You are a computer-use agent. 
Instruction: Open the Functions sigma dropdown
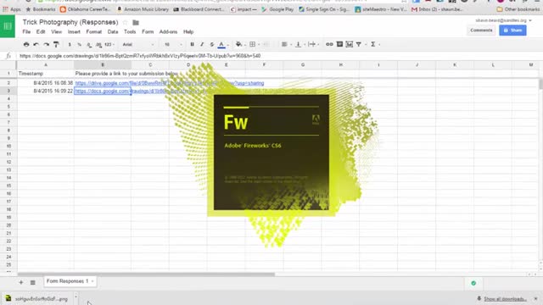[375, 44]
